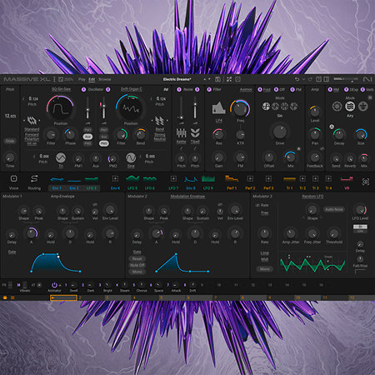Image resolution: width=375 pixels, height=375 pixels.
Task: Click the modulation overview icon at right
Action: pos(366,182)
